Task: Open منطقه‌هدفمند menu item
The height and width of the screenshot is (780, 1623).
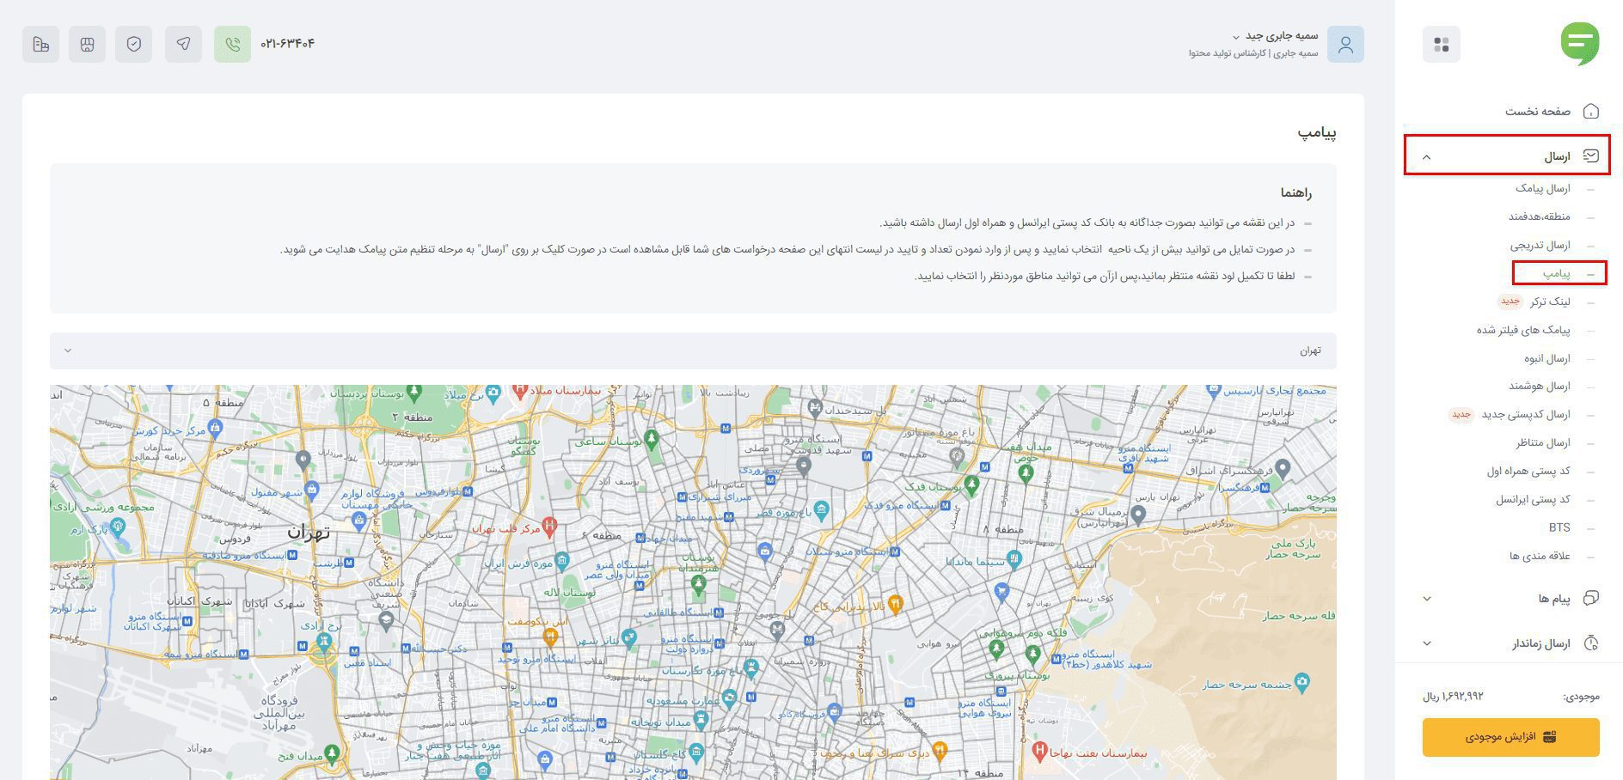Action: (1539, 216)
